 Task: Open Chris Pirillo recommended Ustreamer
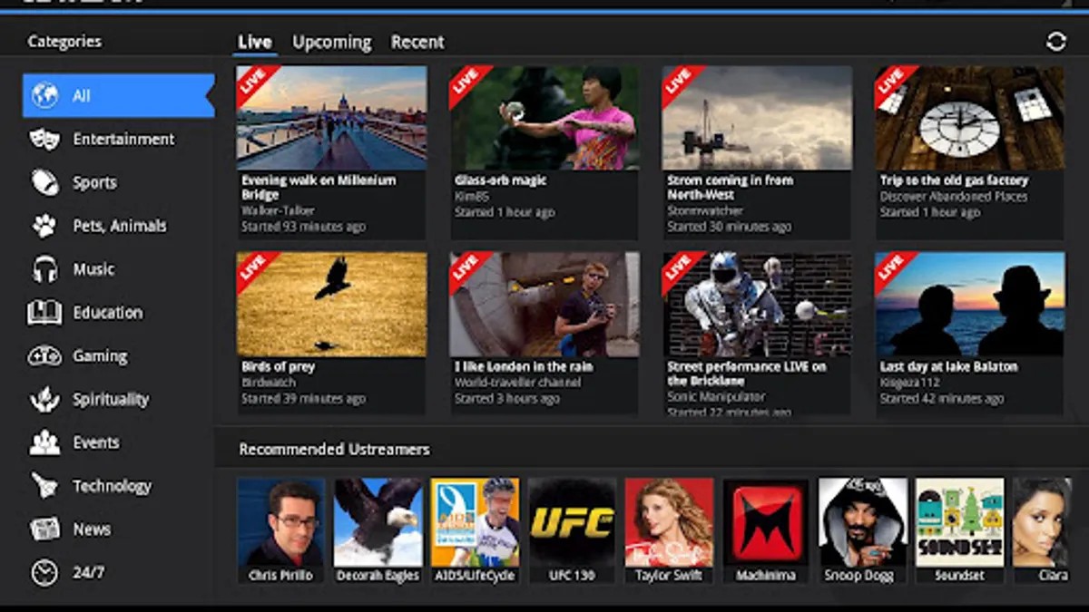(x=280, y=530)
